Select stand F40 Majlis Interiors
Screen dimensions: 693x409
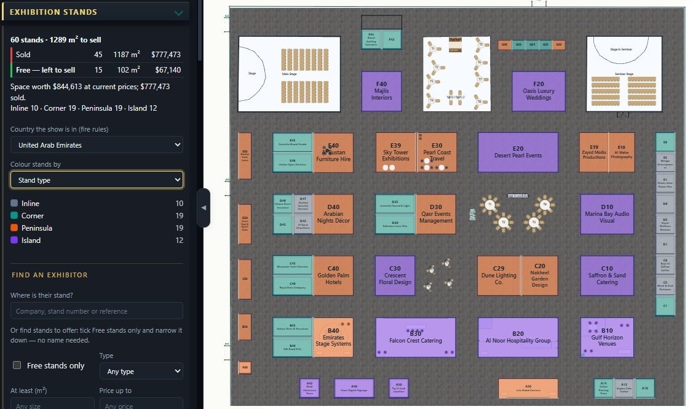[x=381, y=91]
